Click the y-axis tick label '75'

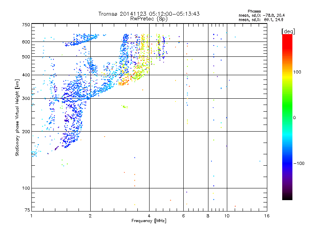click(27, 210)
